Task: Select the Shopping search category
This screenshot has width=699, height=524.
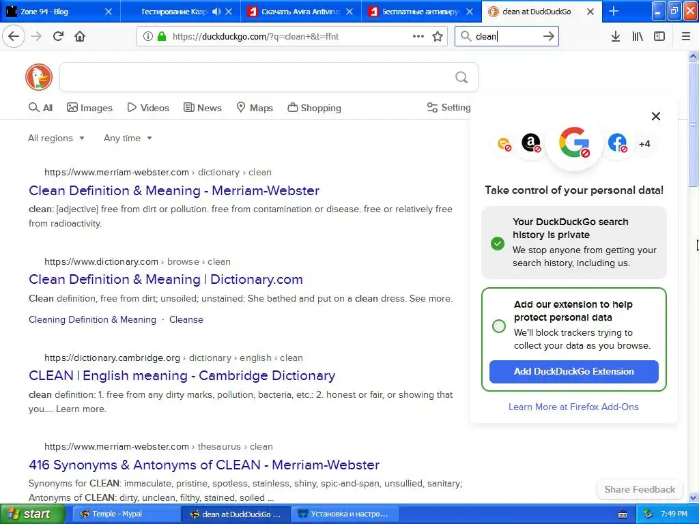Action: [314, 108]
